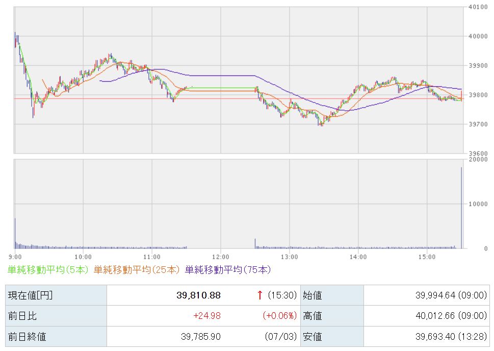Image resolution: width=494 pixels, height=351 pixels.
Task: Click the opening volume bar at 9:00
Action: click(15, 233)
